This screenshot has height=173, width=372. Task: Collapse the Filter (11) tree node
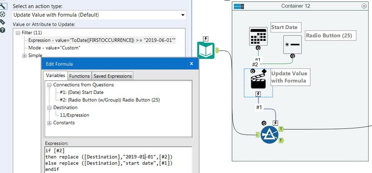(x=18, y=33)
